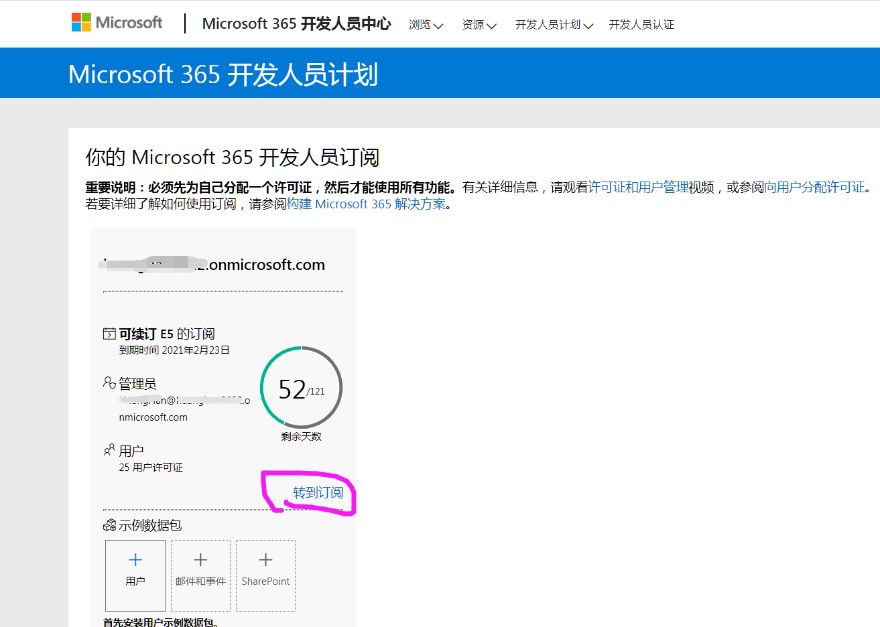Open the 许可证和用户管理 link
This screenshot has height=627, width=880.
pyautogui.click(x=638, y=188)
